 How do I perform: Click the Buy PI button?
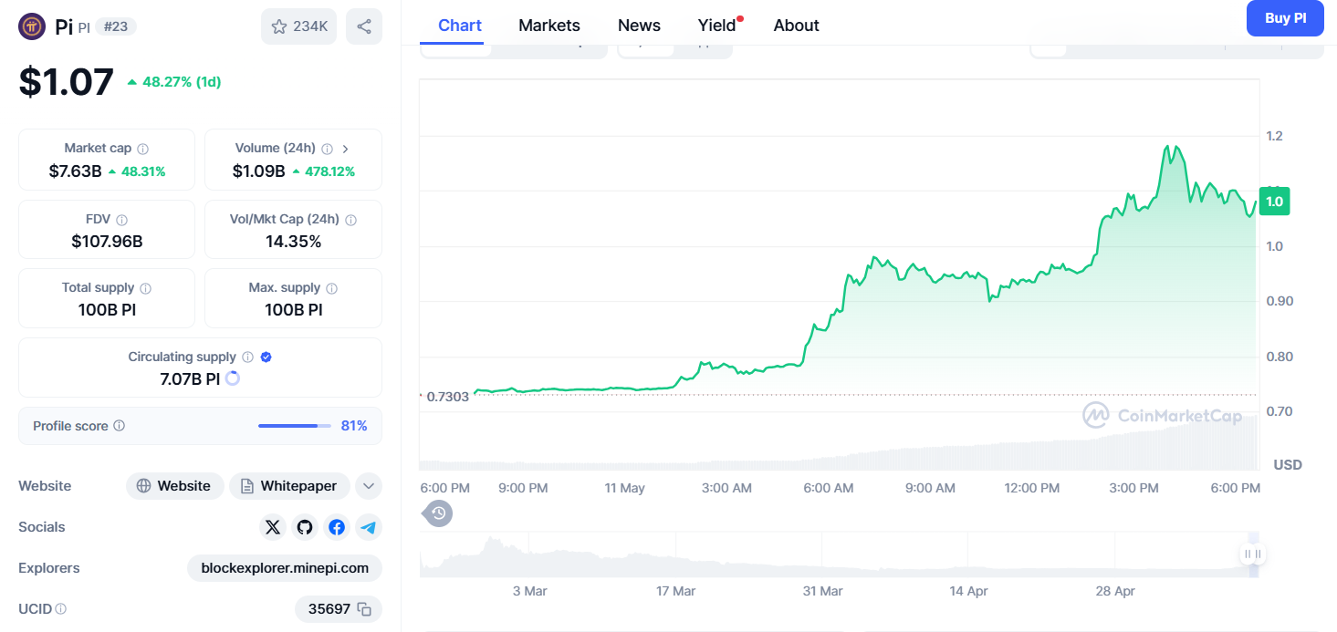1285,18
